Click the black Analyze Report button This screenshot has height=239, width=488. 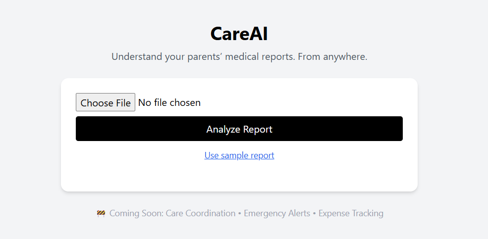tap(239, 129)
